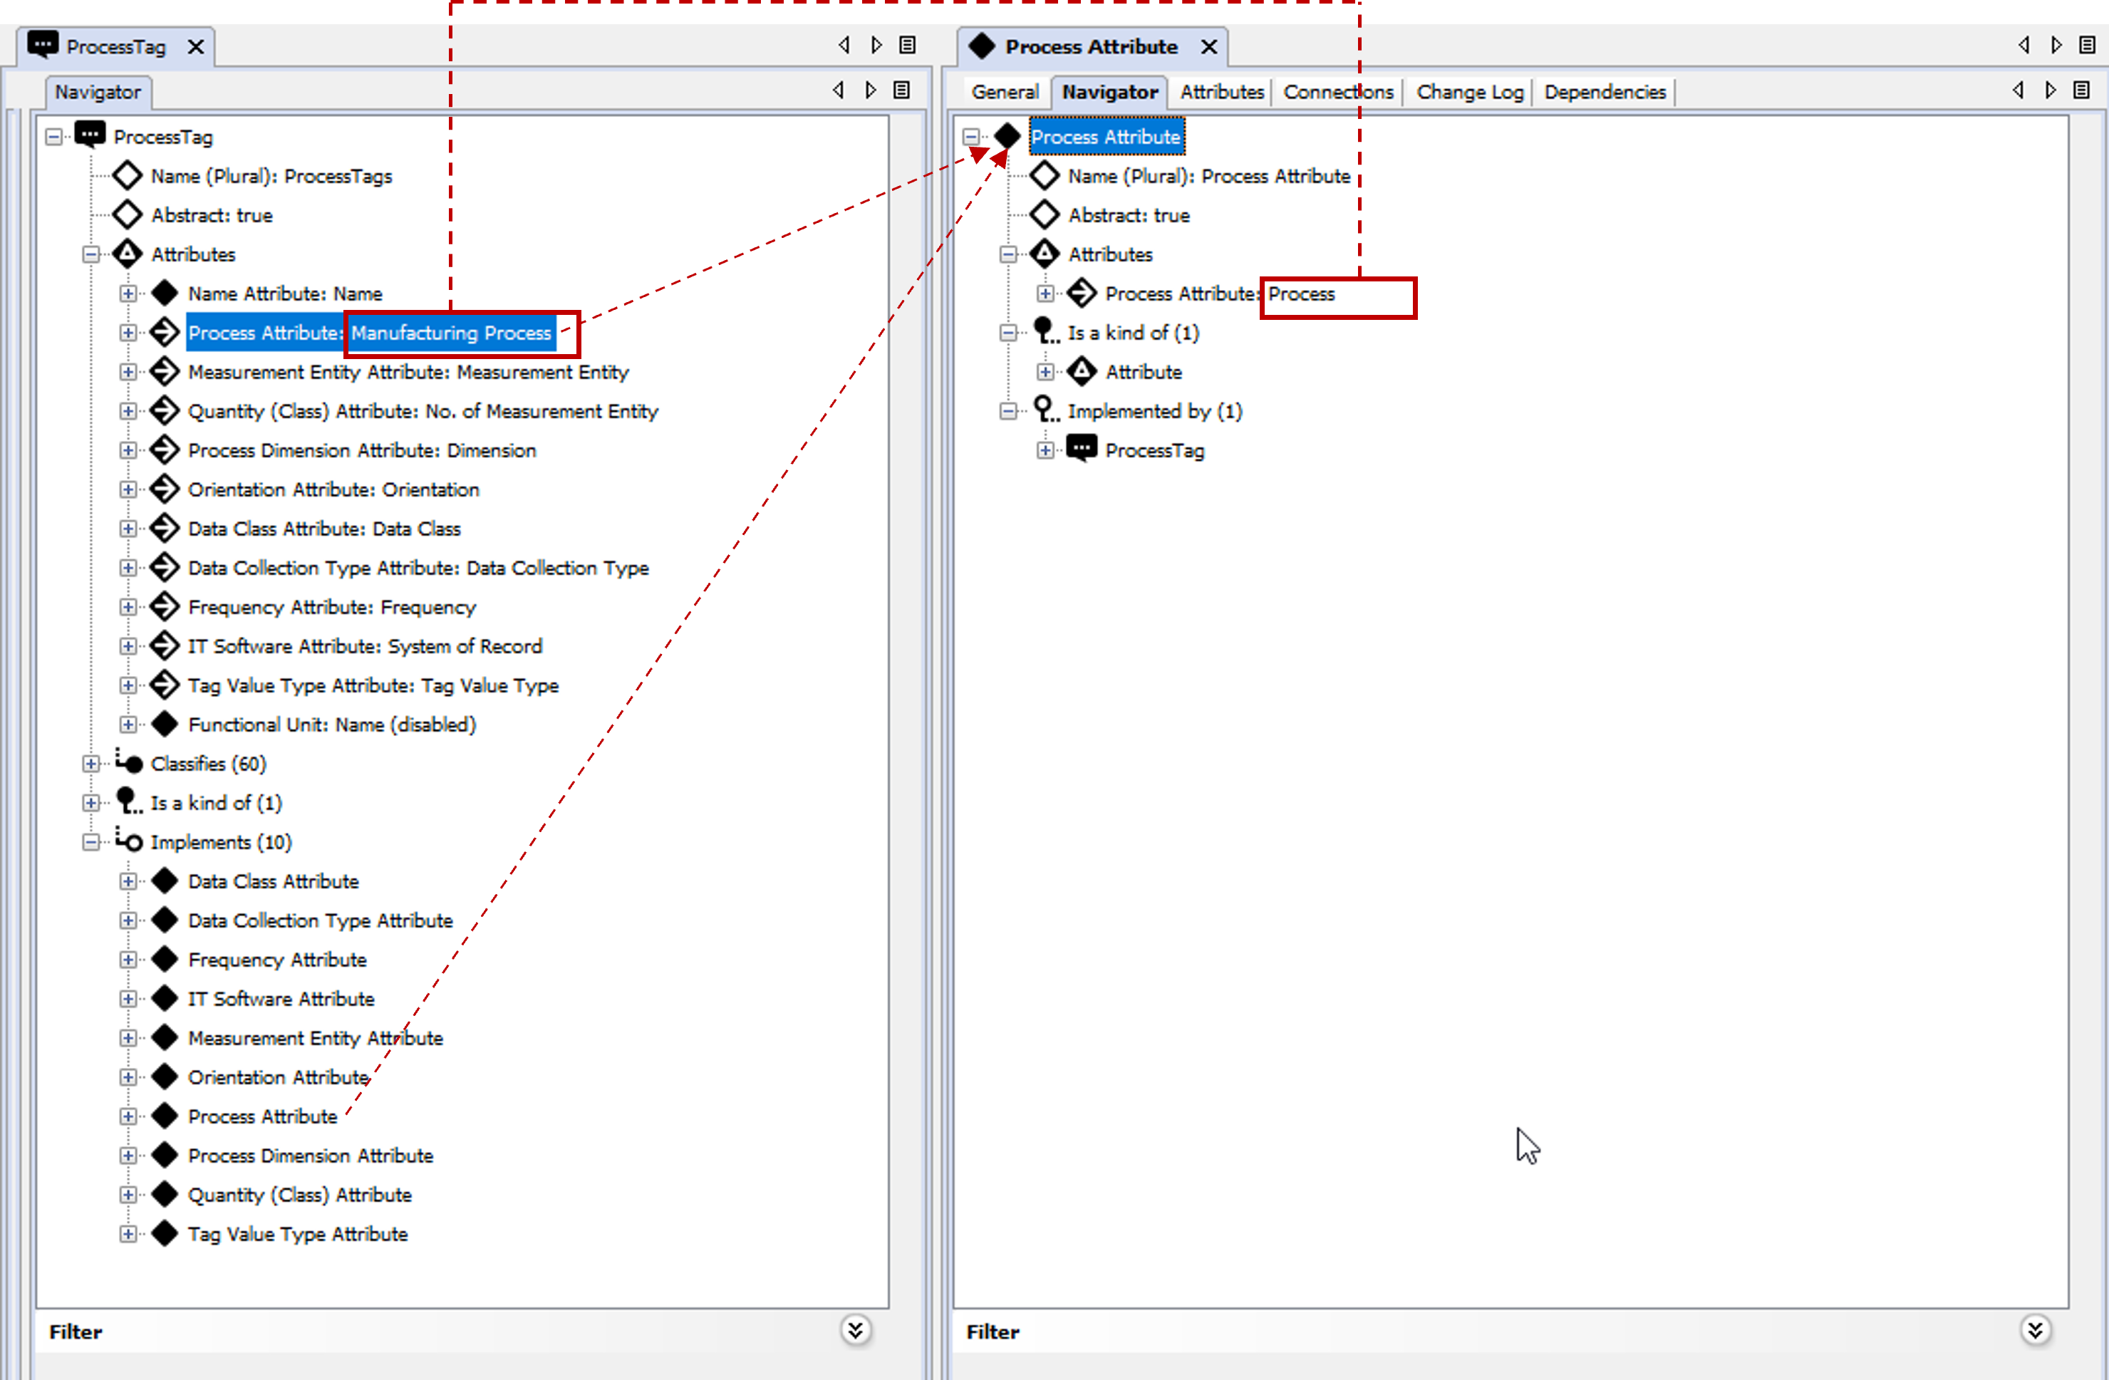The image size is (2109, 1380).
Task: Expand the Classifies (60) node
Action: point(91,763)
